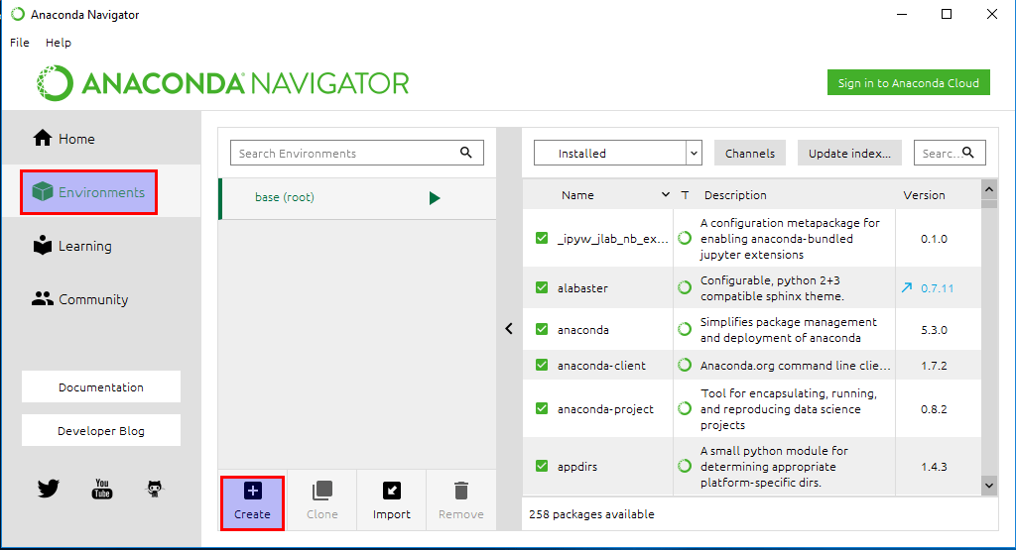1016x550 pixels.
Task: Click the Description column header
Action: pos(735,195)
